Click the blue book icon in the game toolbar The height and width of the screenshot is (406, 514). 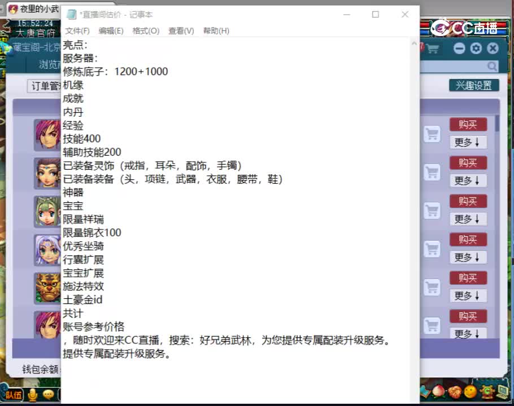pyautogui.click(x=425, y=390)
